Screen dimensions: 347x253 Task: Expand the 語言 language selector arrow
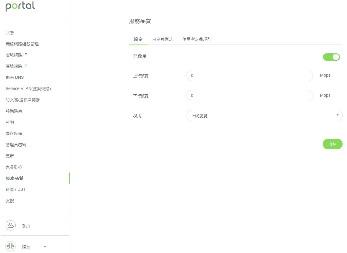tap(45, 247)
